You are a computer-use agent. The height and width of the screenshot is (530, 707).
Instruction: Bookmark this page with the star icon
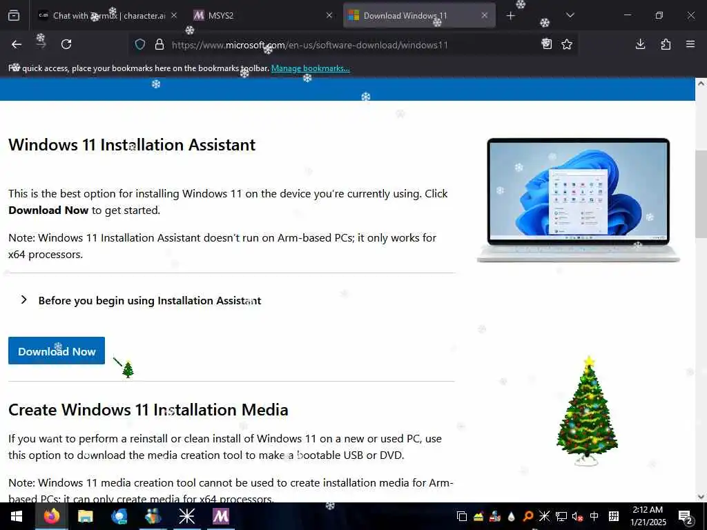click(x=567, y=44)
